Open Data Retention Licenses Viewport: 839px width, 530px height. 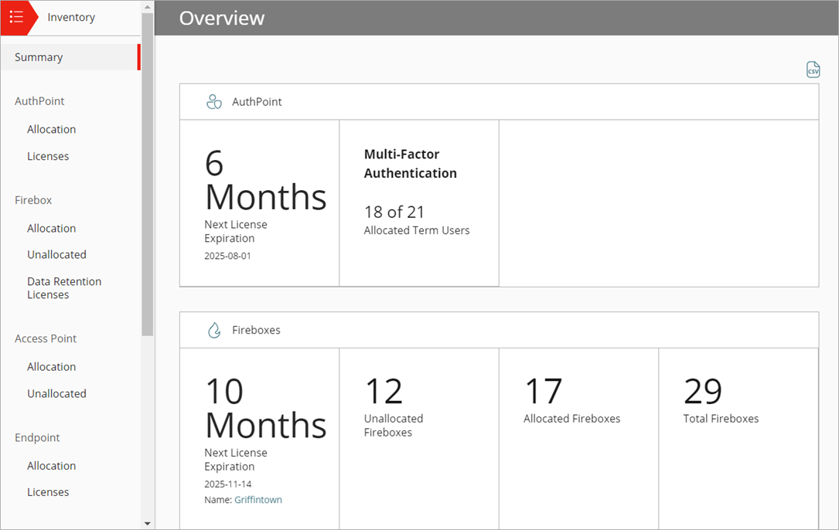coord(63,287)
